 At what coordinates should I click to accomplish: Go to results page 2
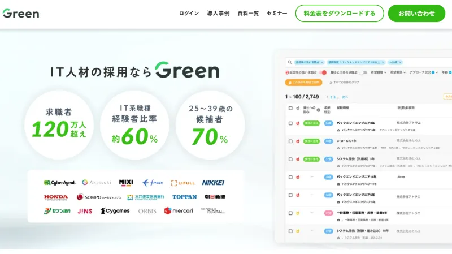(331, 97)
